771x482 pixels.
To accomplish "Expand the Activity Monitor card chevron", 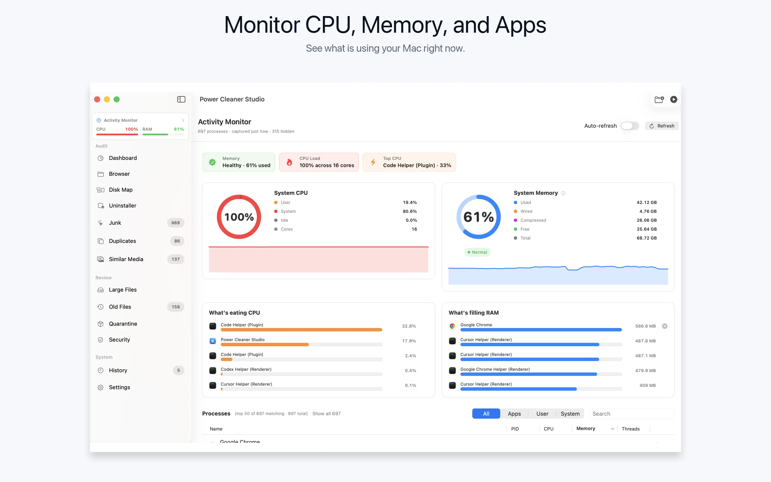I will [x=183, y=120].
